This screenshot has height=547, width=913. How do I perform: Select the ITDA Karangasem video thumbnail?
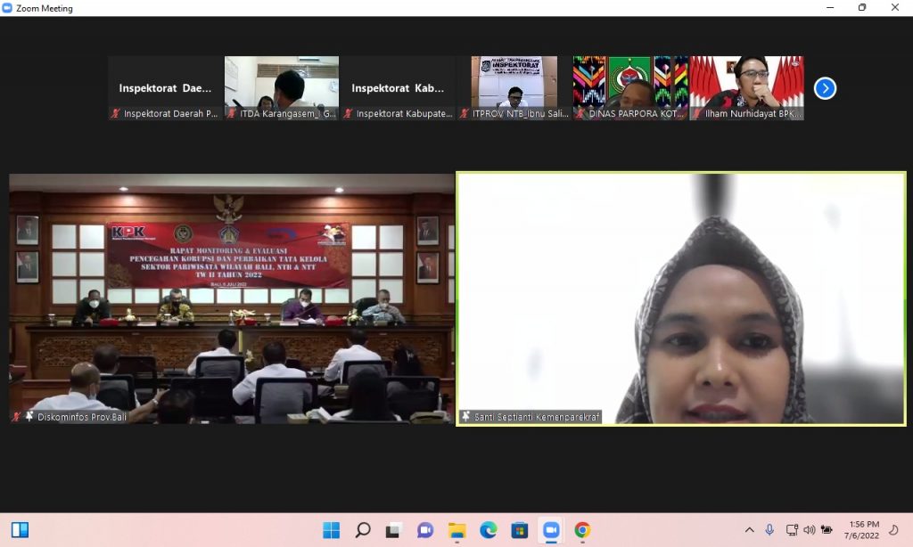coord(282,87)
